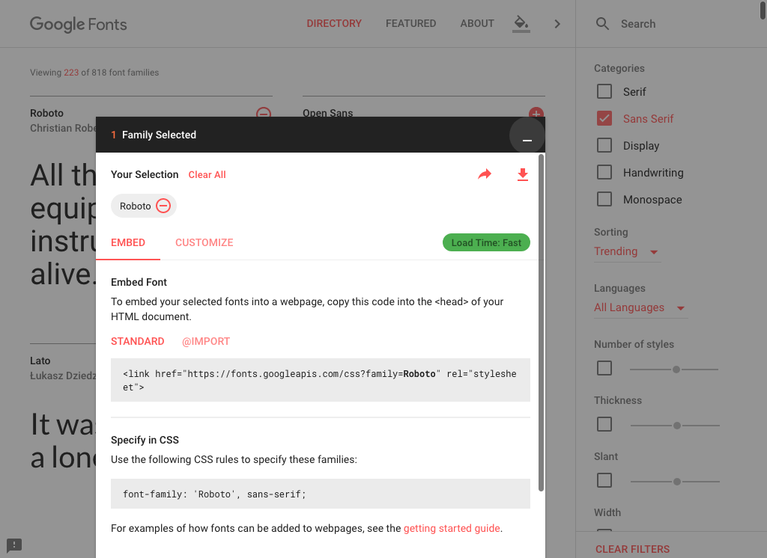
Task: Adjust the Number of styles slider
Action: [676, 370]
